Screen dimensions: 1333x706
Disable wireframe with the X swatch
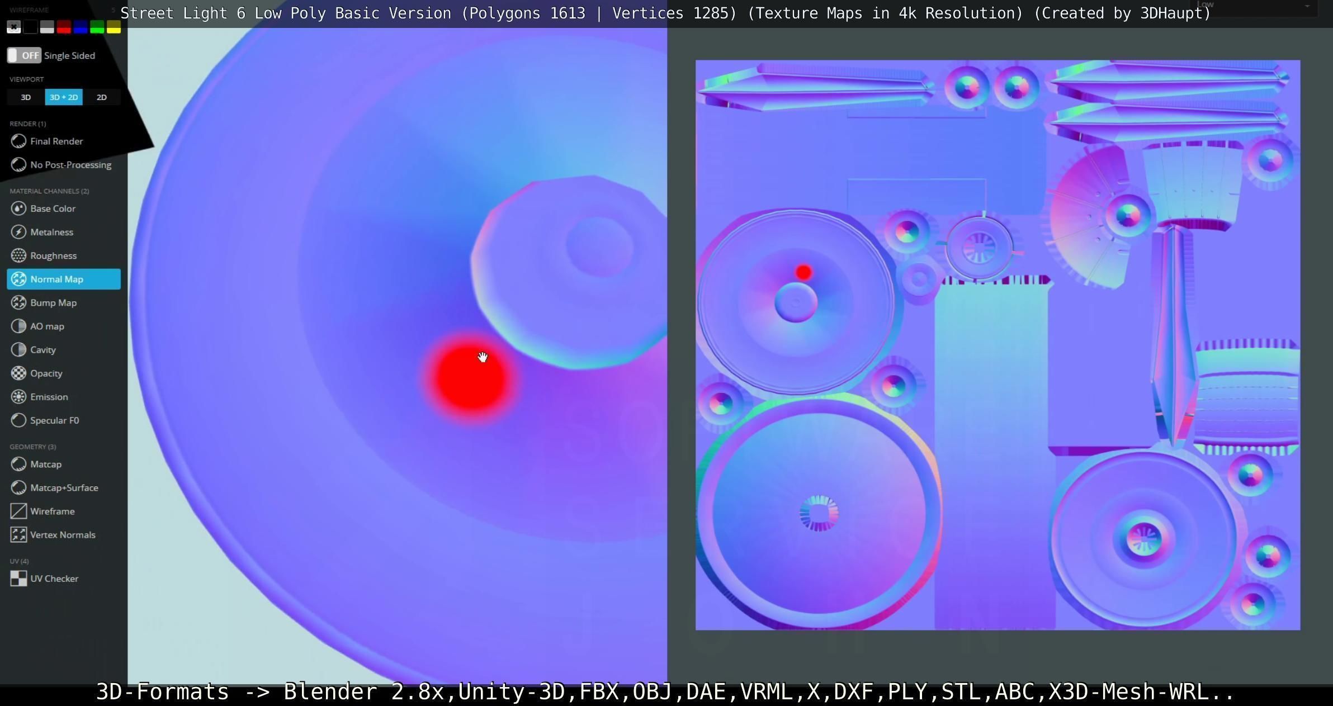point(14,27)
